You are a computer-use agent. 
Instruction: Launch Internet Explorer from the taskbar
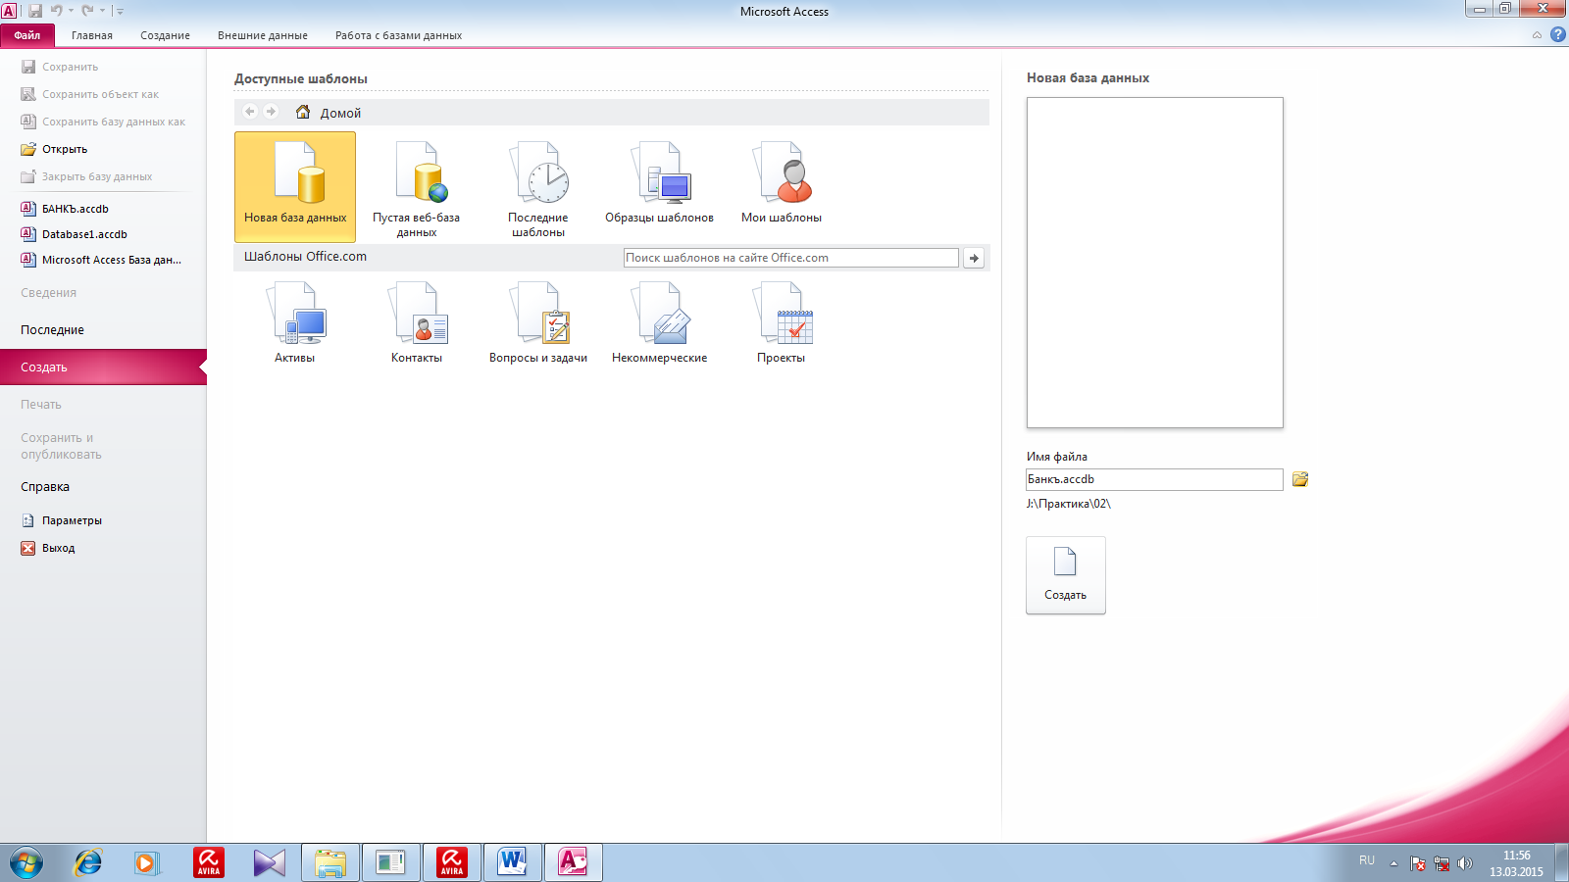click(x=88, y=862)
